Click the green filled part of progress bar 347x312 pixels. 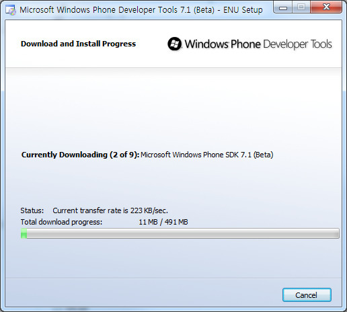[24, 233]
